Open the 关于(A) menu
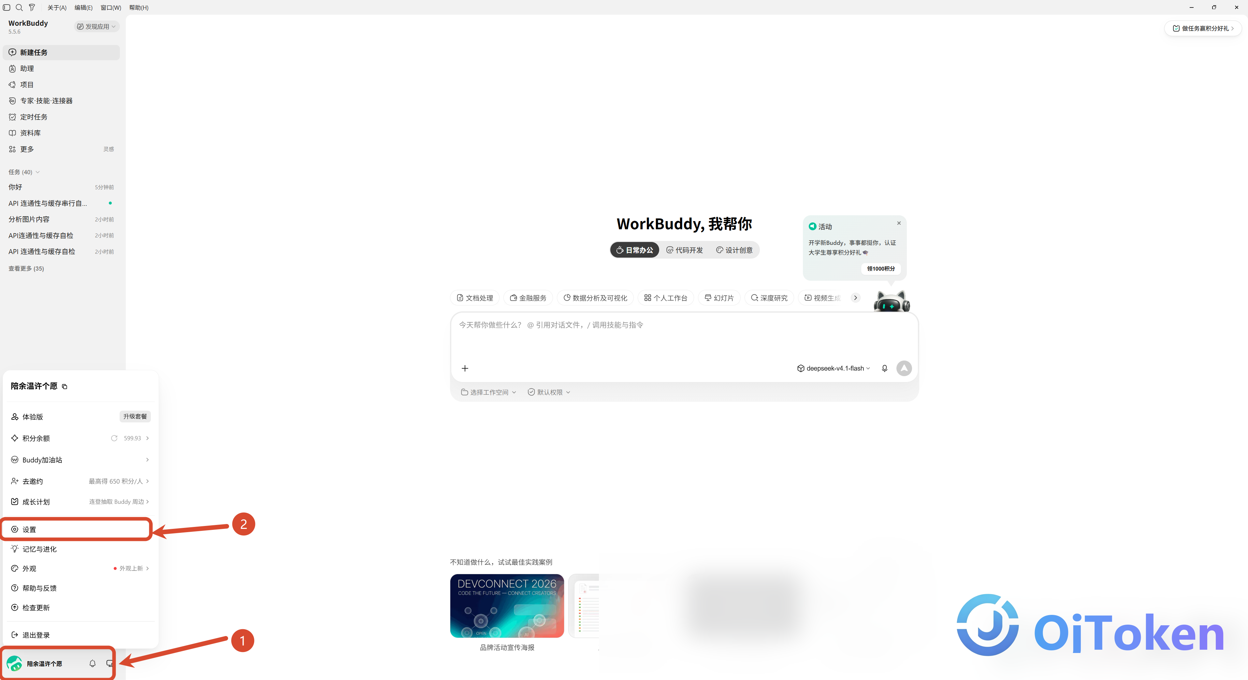The image size is (1248, 680). (x=57, y=7)
